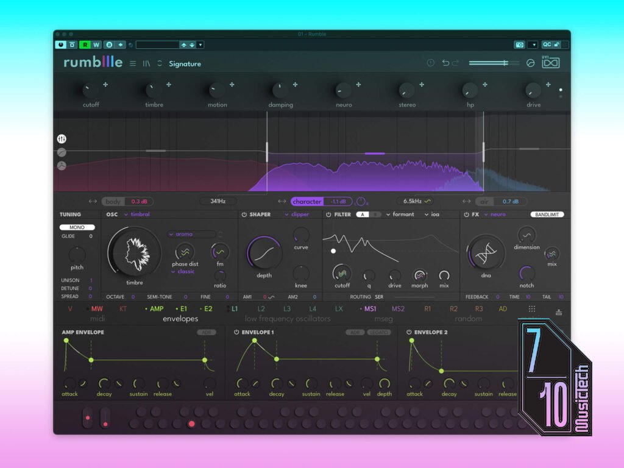Click the assign cross next to cutoff macro

pos(105,84)
